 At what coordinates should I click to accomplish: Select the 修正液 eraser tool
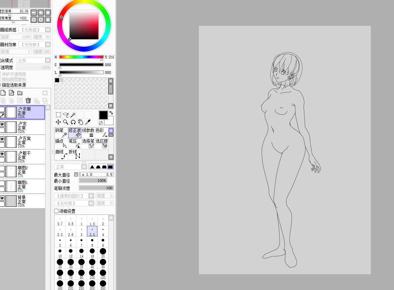[75, 133]
